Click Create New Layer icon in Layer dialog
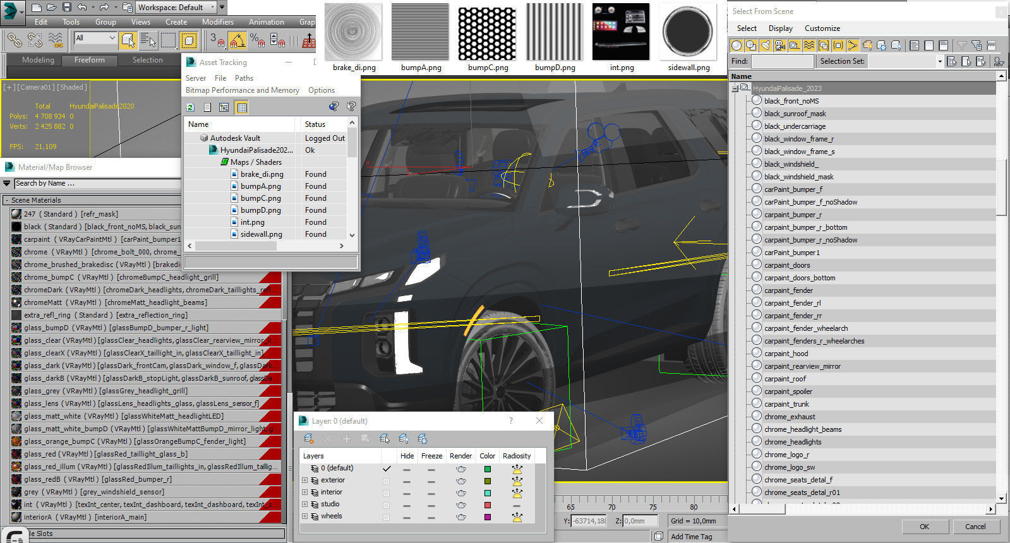 [309, 439]
